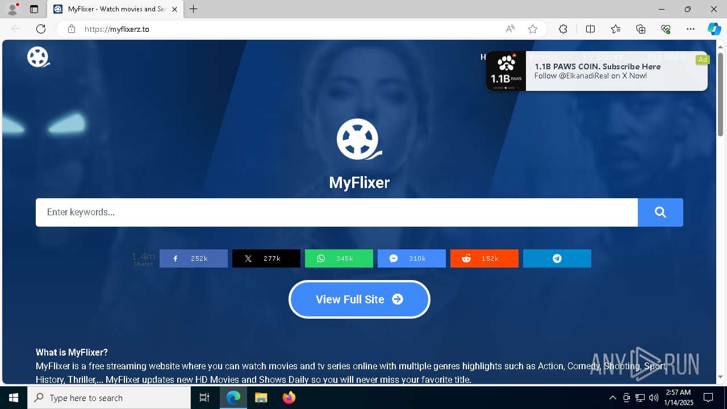This screenshot has height=409, width=727.
Task: Click the 1.4m Shares counter
Action: click(x=143, y=259)
